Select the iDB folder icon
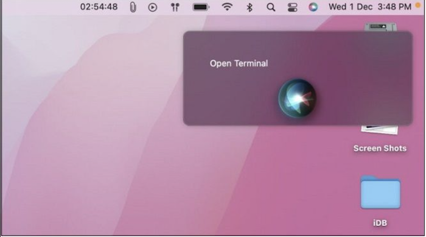Viewport: 426px width, 237px height. (x=380, y=193)
